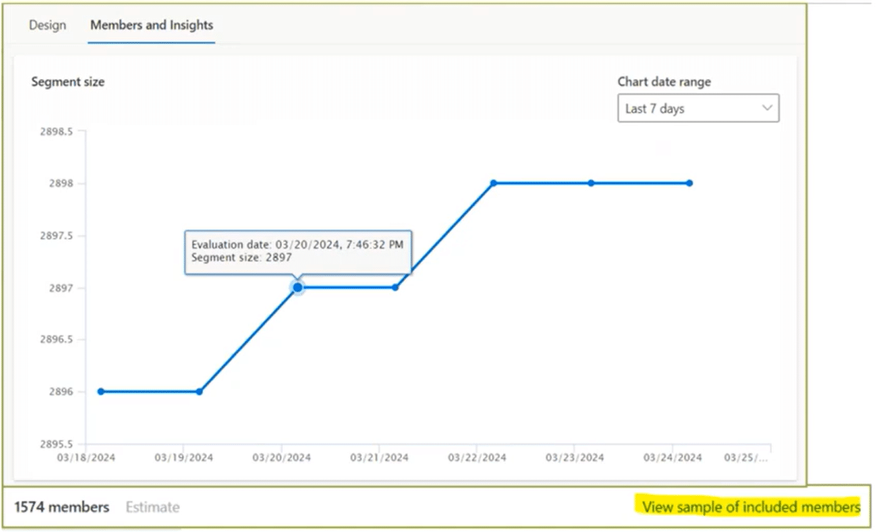Screen dimensions: 876x532
Task: Select the 03/21/2024 data point at 2897
Action: (x=395, y=287)
